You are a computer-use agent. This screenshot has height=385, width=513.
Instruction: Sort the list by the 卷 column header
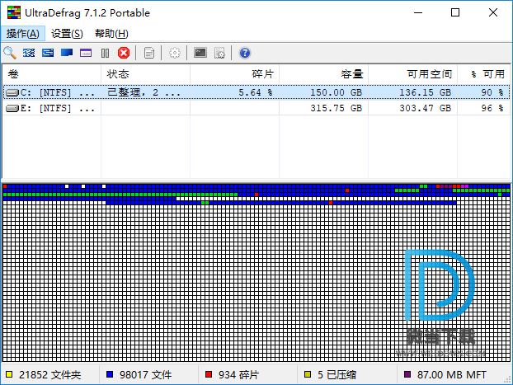click(x=52, y=74)
